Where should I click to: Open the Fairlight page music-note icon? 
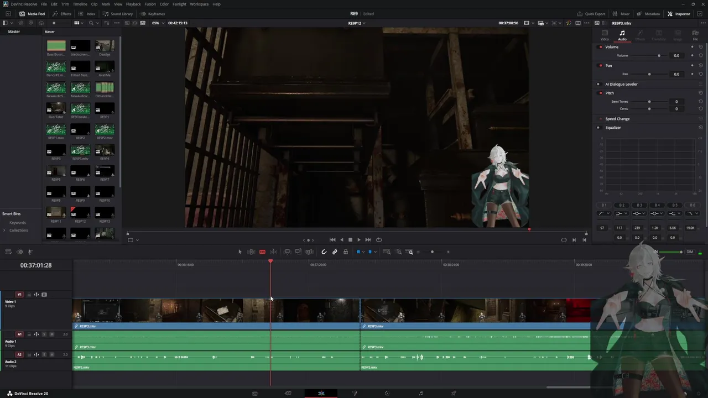point(421,394)
